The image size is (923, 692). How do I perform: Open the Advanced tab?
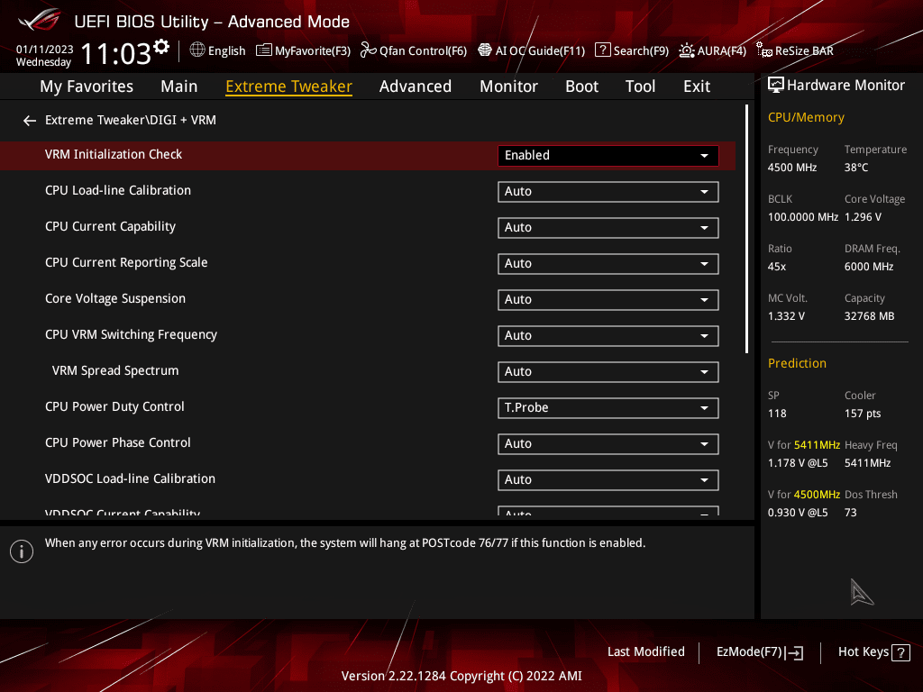[x=415, y=86]
